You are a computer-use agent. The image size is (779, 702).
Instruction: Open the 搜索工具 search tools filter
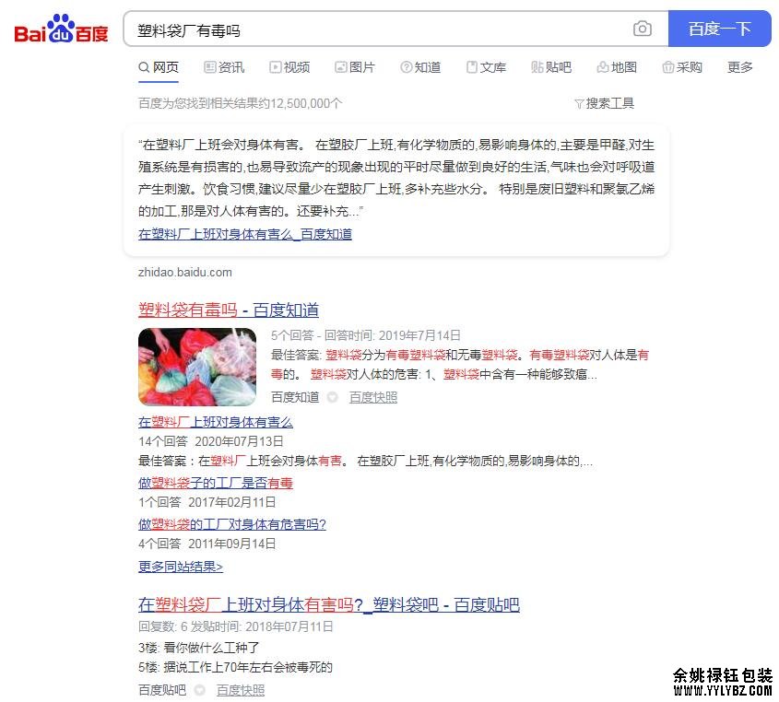(x=604, y=103)
